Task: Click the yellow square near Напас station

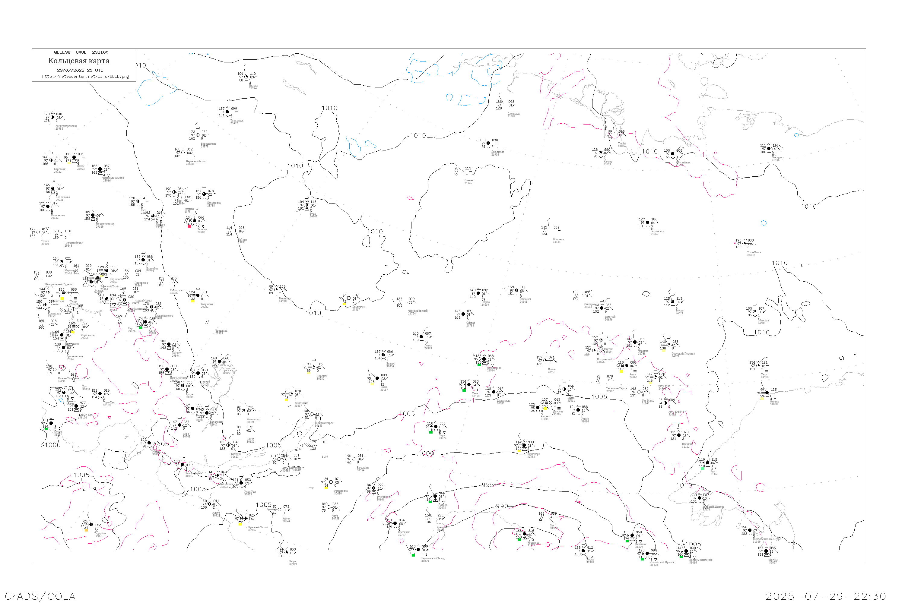Action: (69, 163)
